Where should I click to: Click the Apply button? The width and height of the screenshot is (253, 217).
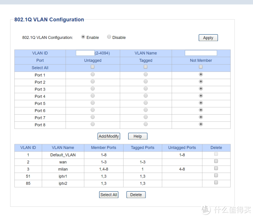208,38
